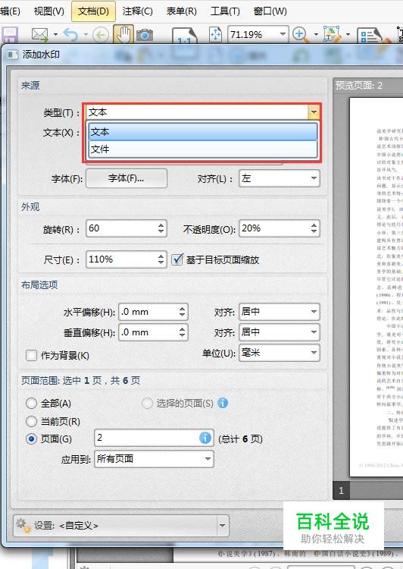This screenshot has width=403, height=569.
Task: Enable 作为背景(K) checkbox
Action: click(x=32, y=355)
